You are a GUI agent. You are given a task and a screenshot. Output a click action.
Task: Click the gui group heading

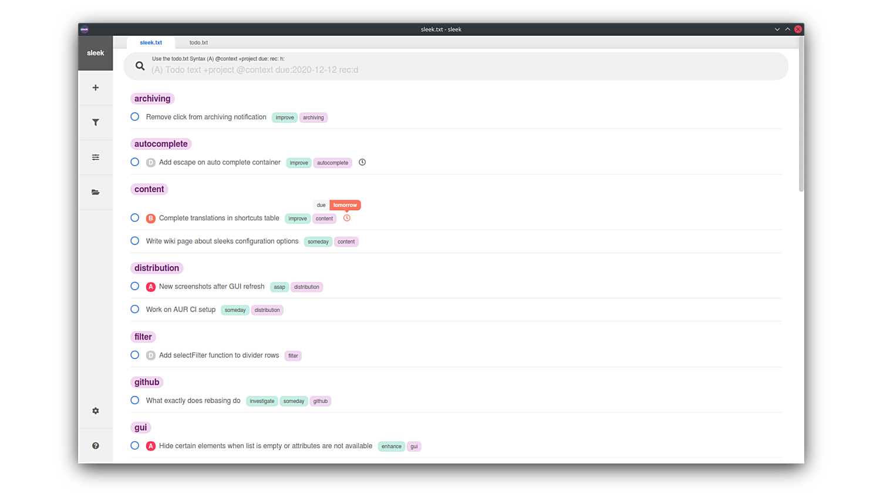140,427
